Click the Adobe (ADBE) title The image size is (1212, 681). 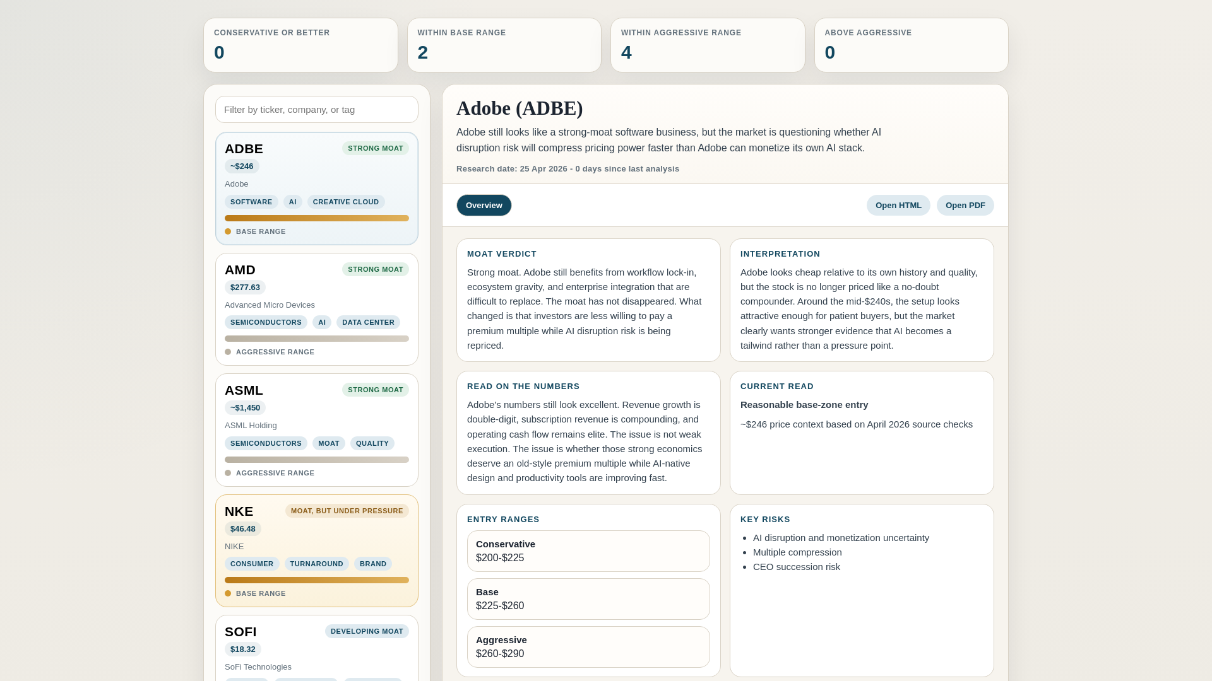coord(520,108)
